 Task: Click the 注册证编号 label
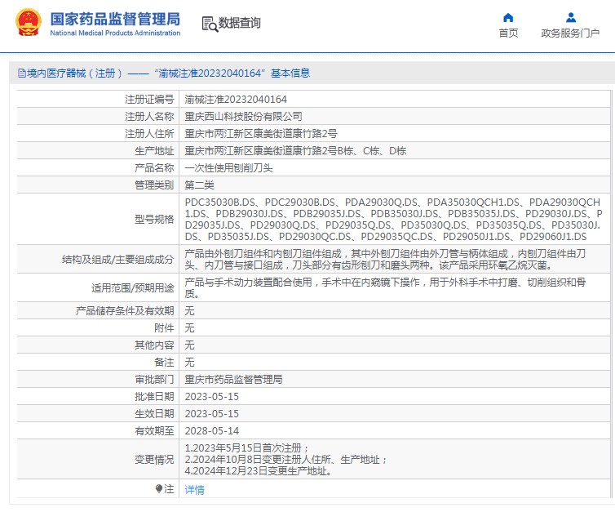click(x=149, y=100)
